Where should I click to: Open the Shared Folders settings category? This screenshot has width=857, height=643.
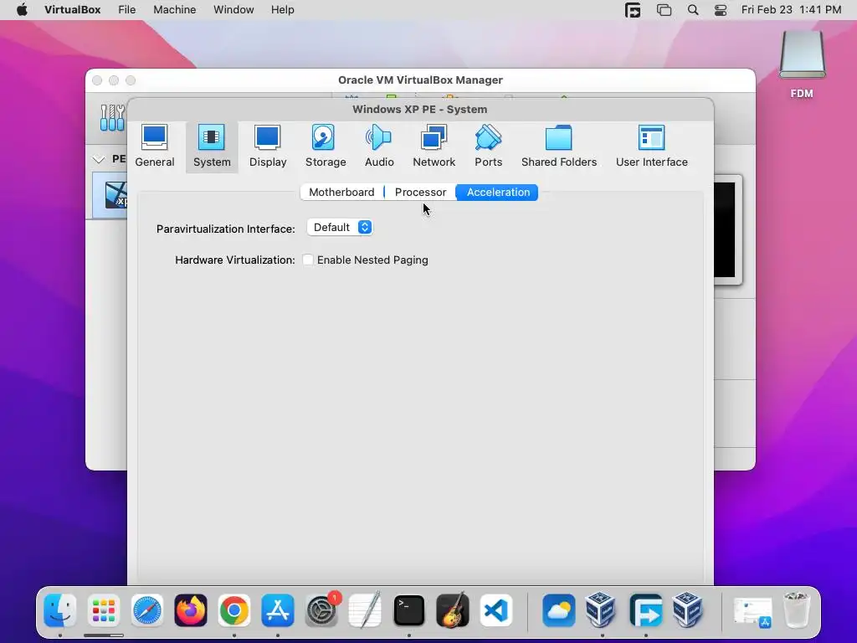pyautogui.click(x=558, y=147)
